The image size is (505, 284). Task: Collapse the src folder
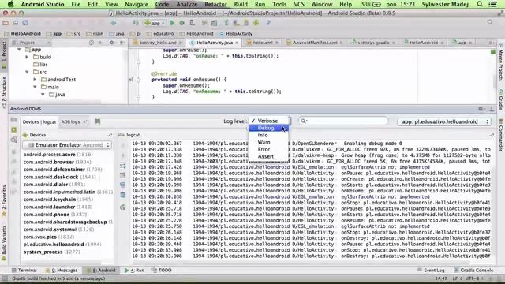click(27, 72)
